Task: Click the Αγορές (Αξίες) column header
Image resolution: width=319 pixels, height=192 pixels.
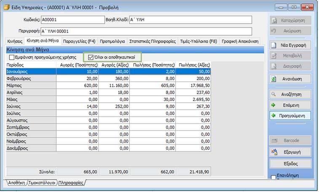Action: pos(114,65)
